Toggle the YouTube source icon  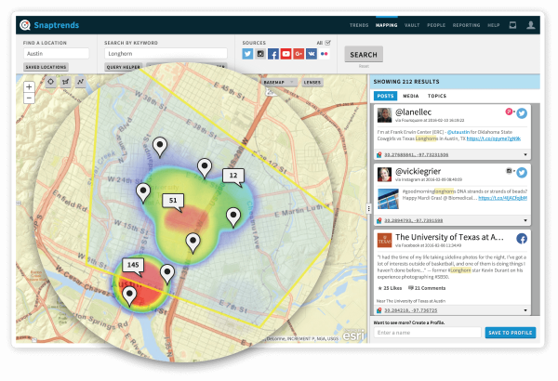tap(286, 54)
